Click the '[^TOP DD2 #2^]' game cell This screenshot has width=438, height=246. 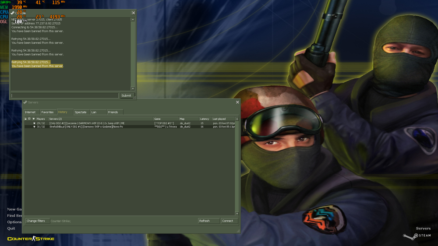pos(164,123)
